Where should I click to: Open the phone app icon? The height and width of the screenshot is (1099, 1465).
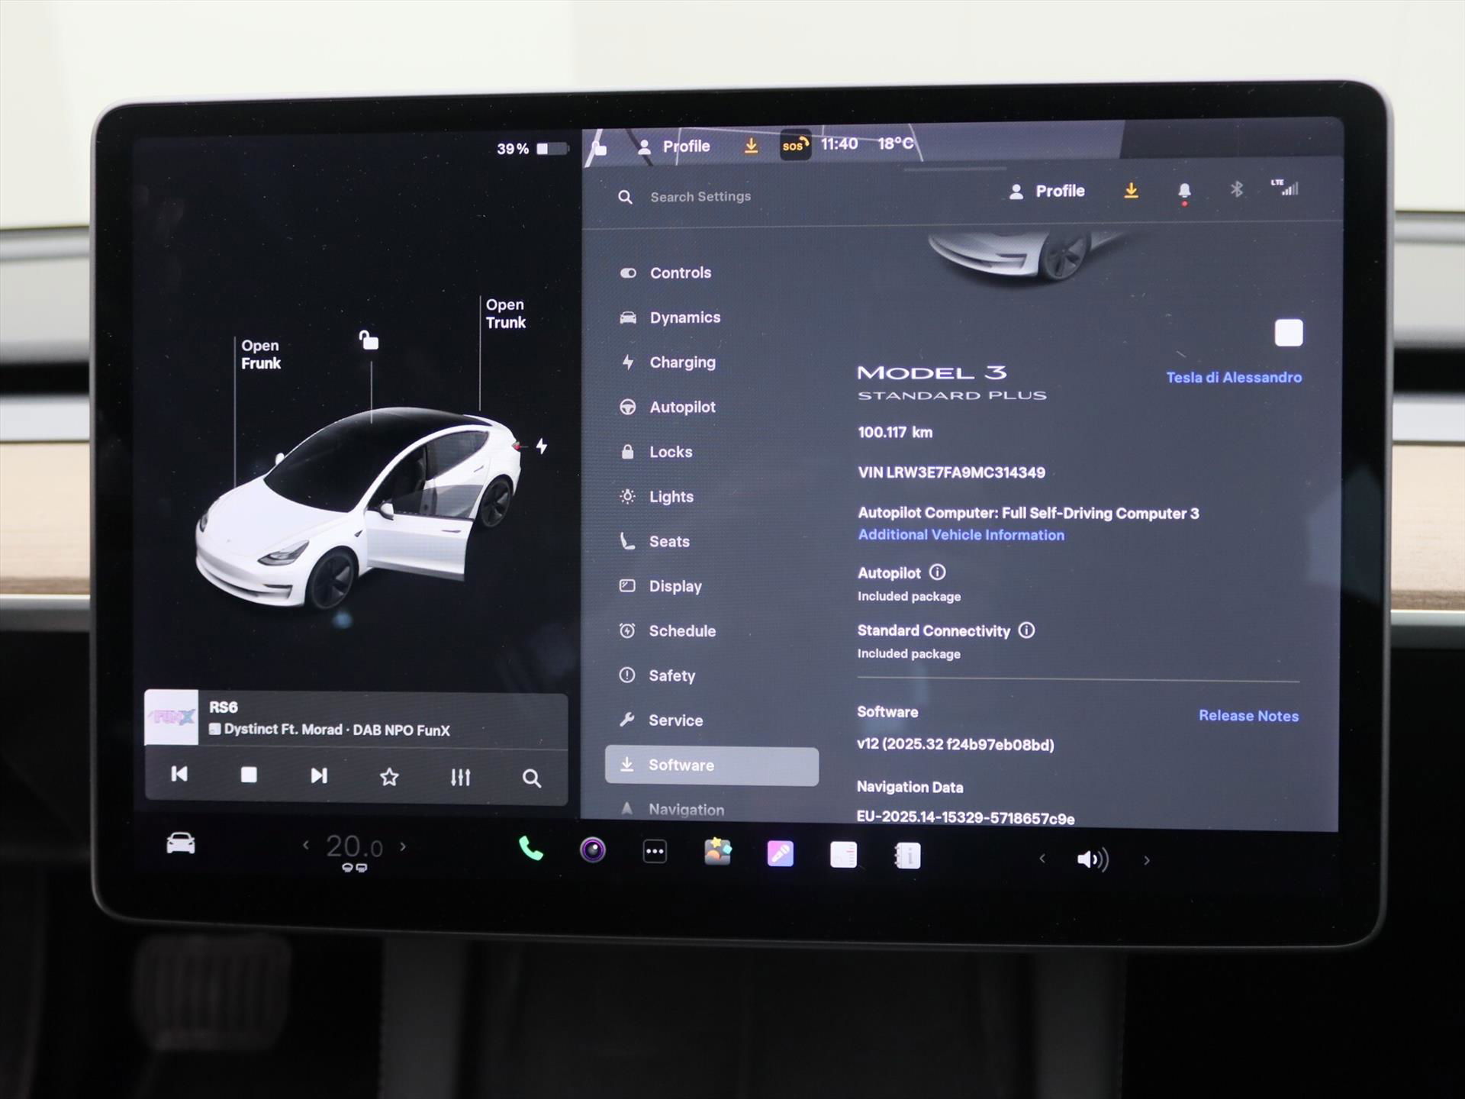click(x=530, y=849)
